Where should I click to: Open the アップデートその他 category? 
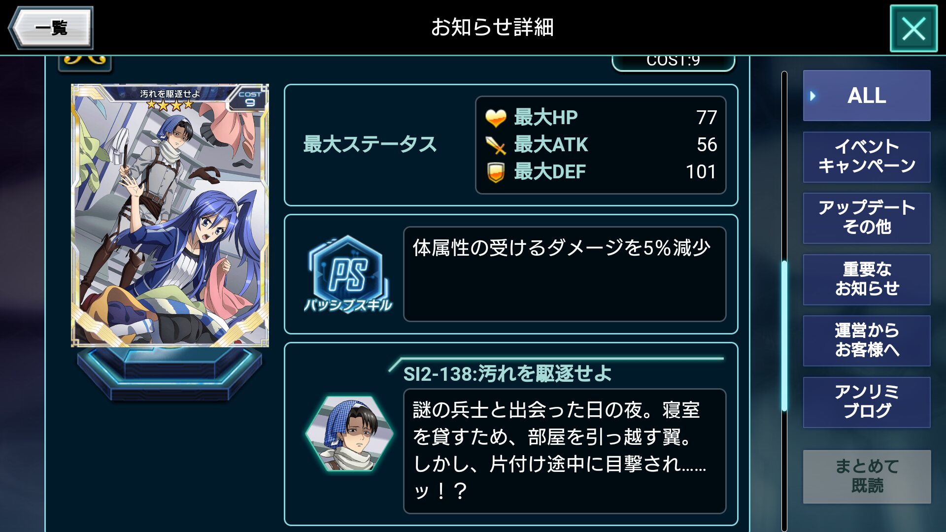click(867, 218)
